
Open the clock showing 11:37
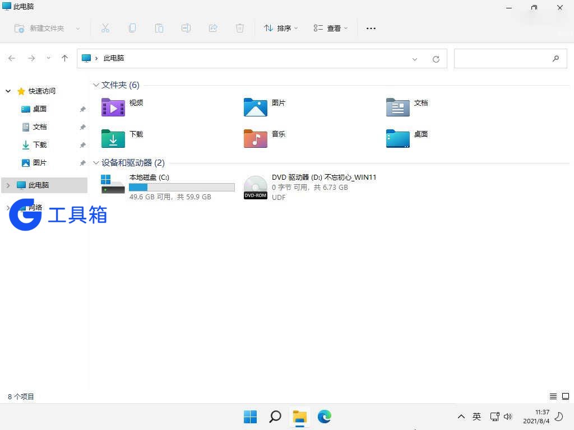coord(536,417)
